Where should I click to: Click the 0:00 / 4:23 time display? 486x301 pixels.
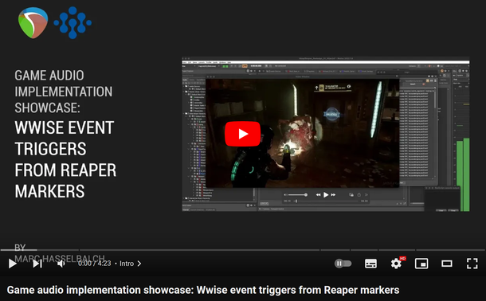coord(95,264)
